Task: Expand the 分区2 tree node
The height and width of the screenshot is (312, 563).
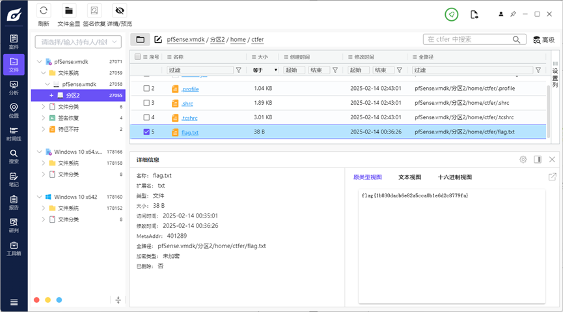Action: 51,96
